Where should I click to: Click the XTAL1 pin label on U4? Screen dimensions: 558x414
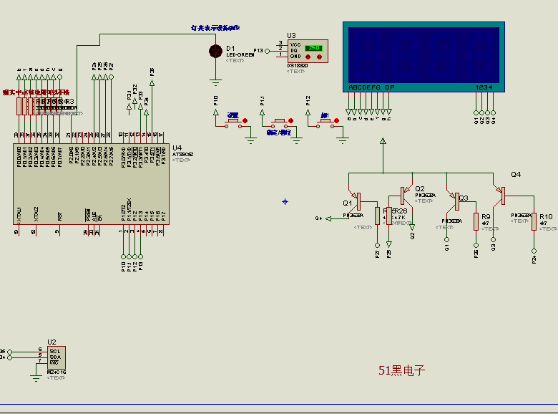[x=19, y=214]
